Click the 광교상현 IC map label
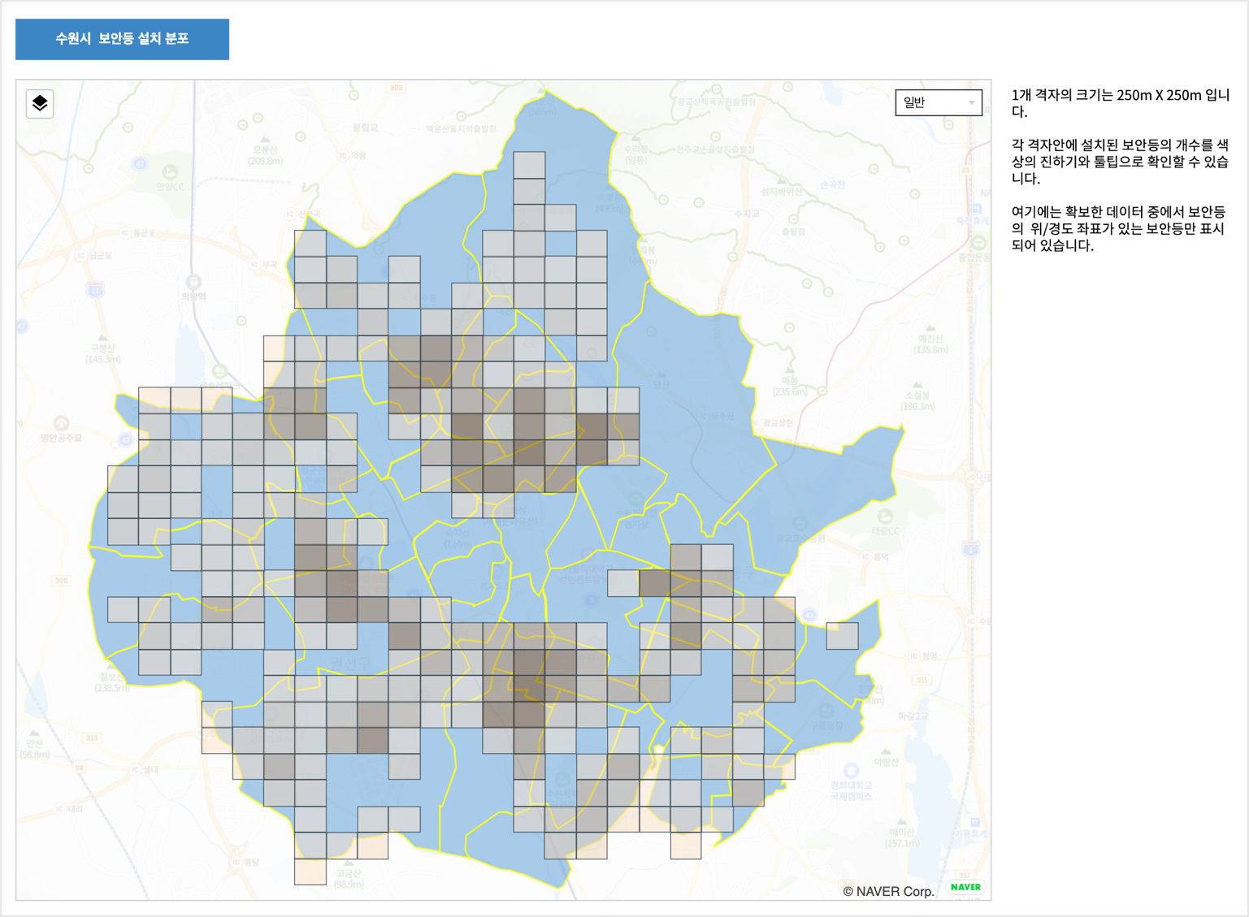This screenshot has height=917, width=1249. click(x=773, y=423)
